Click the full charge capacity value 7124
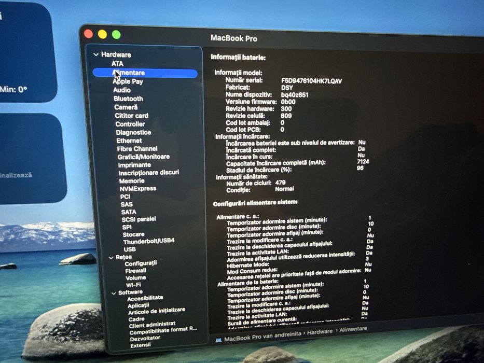Viewport: 484px width, 363px height. tap(363, 161)
